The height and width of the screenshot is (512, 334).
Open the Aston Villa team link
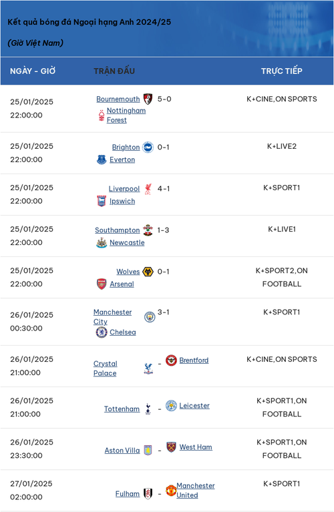(x=122, y=451)
